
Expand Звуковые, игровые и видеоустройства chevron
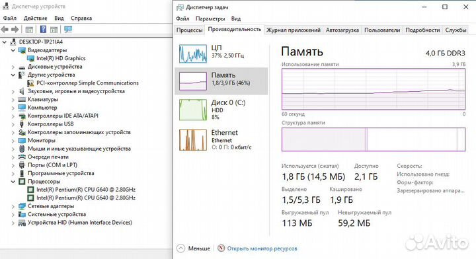tap(13, 91)
